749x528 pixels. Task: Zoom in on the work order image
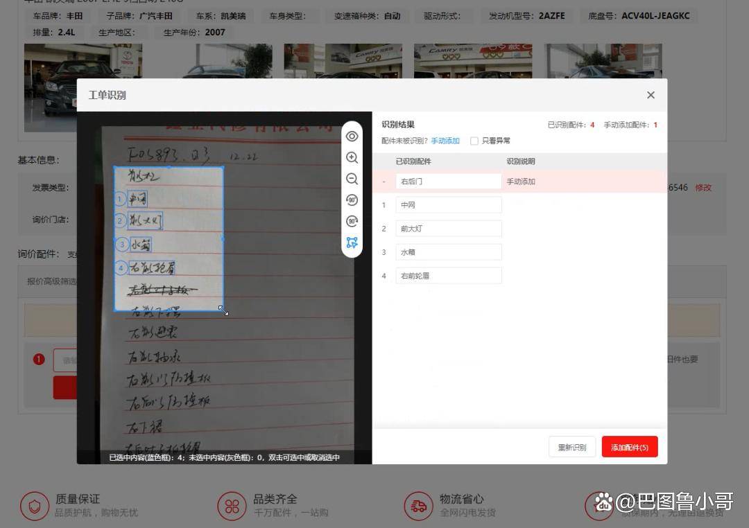[x=352, y=157]
